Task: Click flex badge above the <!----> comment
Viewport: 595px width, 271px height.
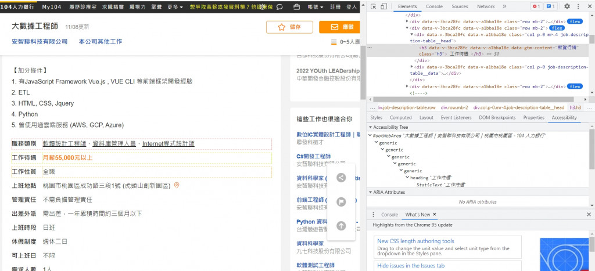Action: (575, 86)
